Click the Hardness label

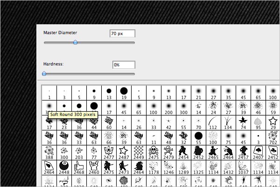pos(53,64)
